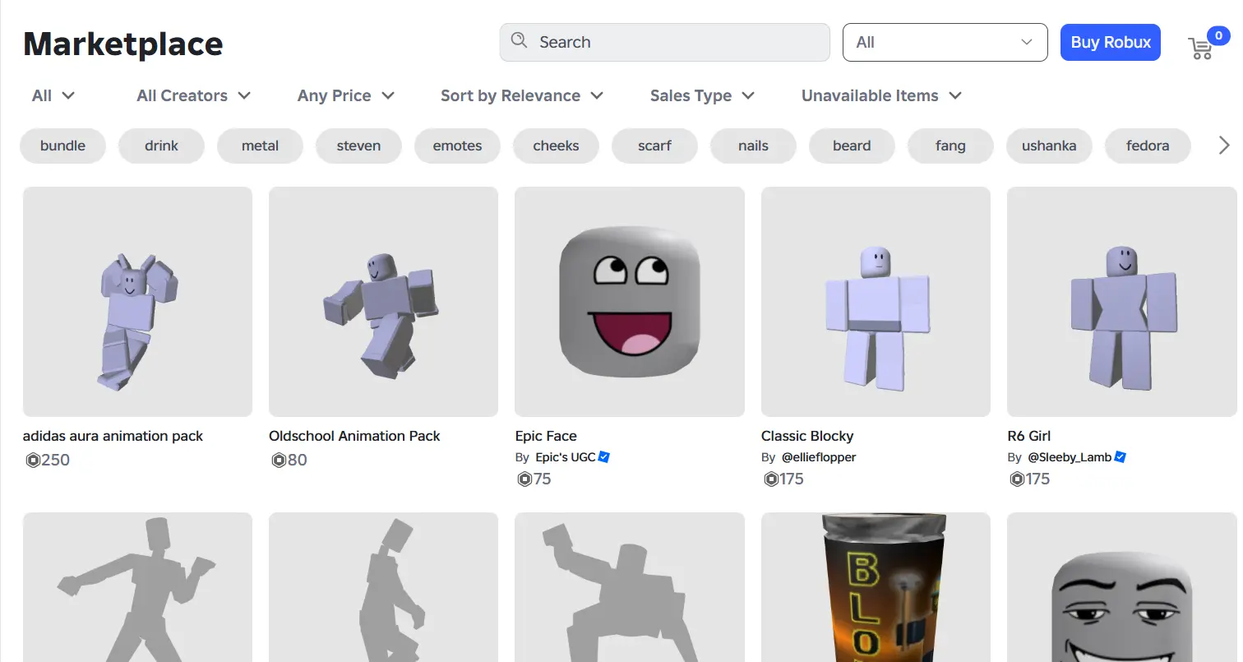
Task: Open the category dropdown next to the search bar
Action: (x=944, y=42)
